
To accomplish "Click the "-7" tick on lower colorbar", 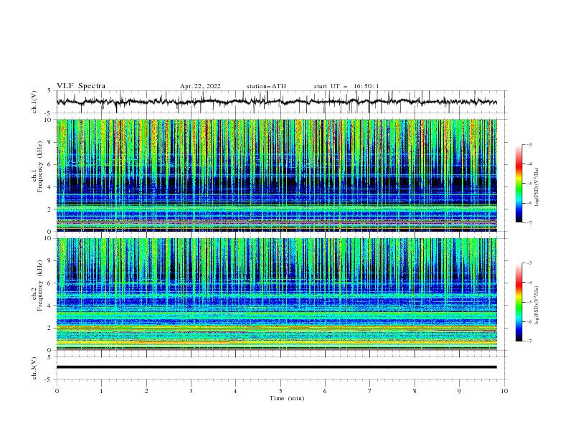I will pos(529,341).
